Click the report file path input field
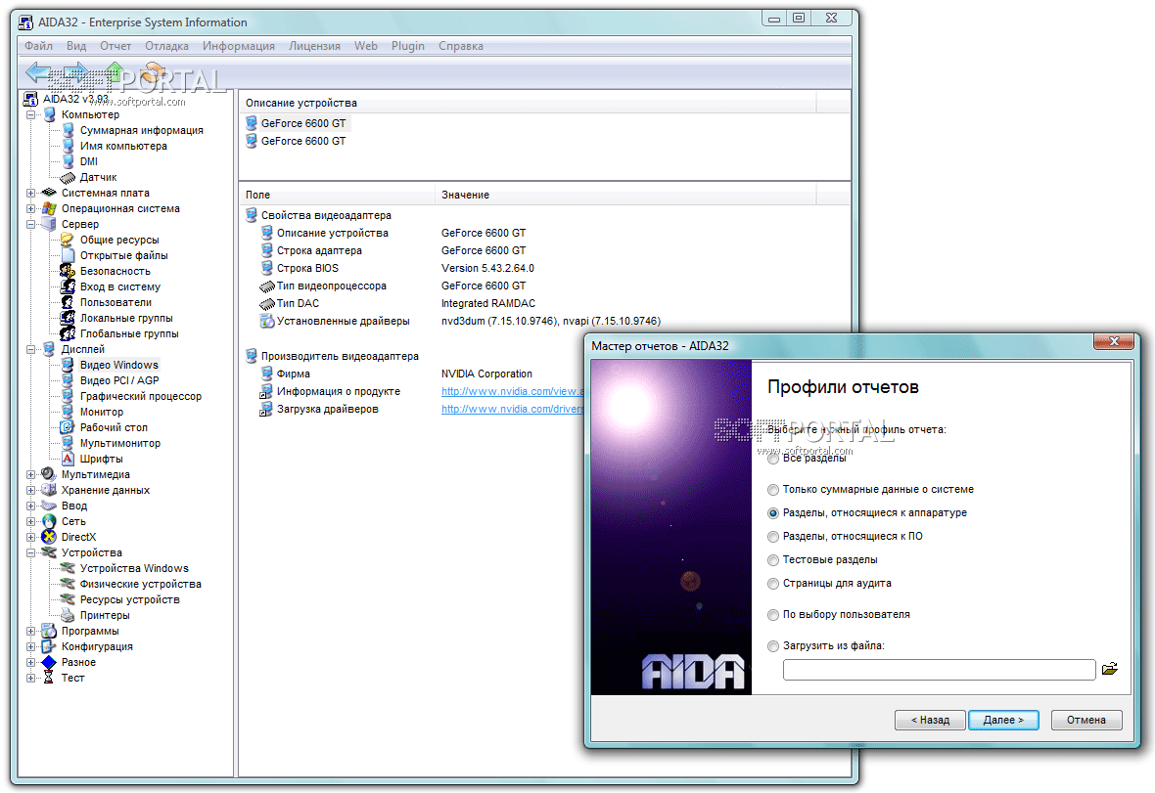Viewport: 1155px width, 793px height. coord(940,670)
